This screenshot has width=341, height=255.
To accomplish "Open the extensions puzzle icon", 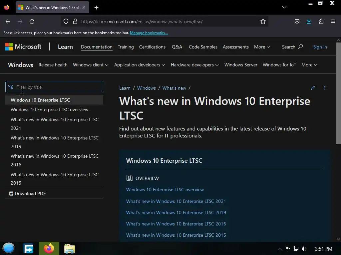I will 321,22.
